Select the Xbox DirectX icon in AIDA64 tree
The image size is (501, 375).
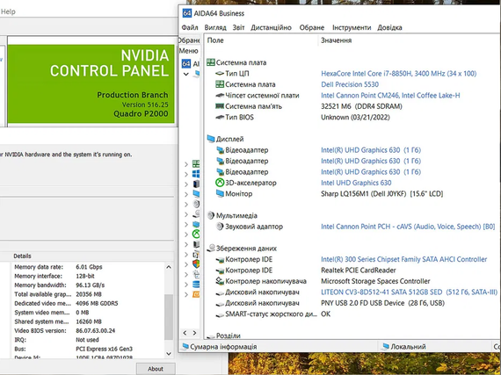pos(196,234)
